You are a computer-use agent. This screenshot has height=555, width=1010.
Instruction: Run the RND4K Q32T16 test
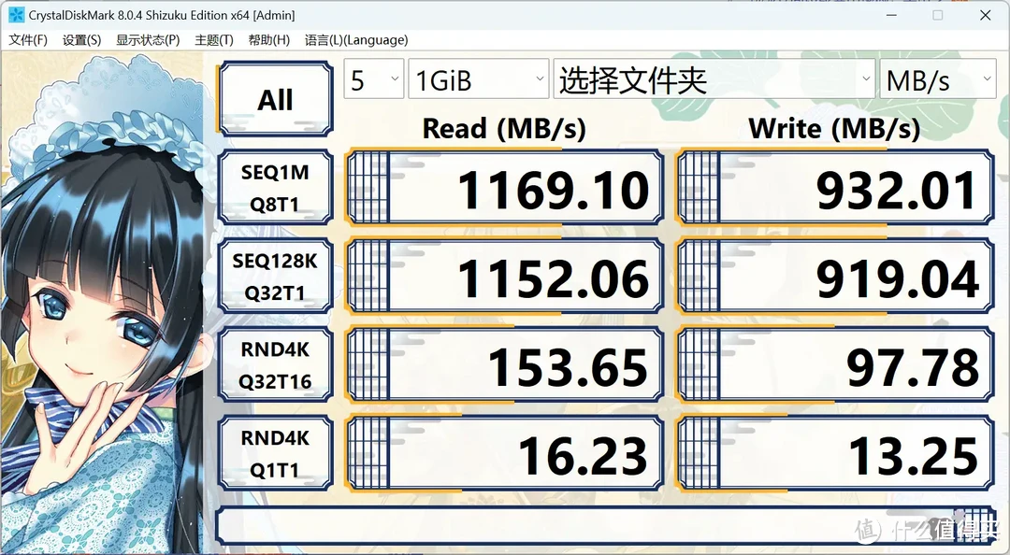tap(274, 363)
